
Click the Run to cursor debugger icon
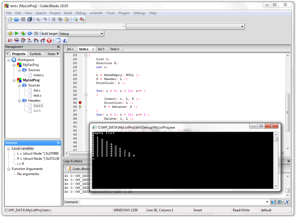pos(17,41)
